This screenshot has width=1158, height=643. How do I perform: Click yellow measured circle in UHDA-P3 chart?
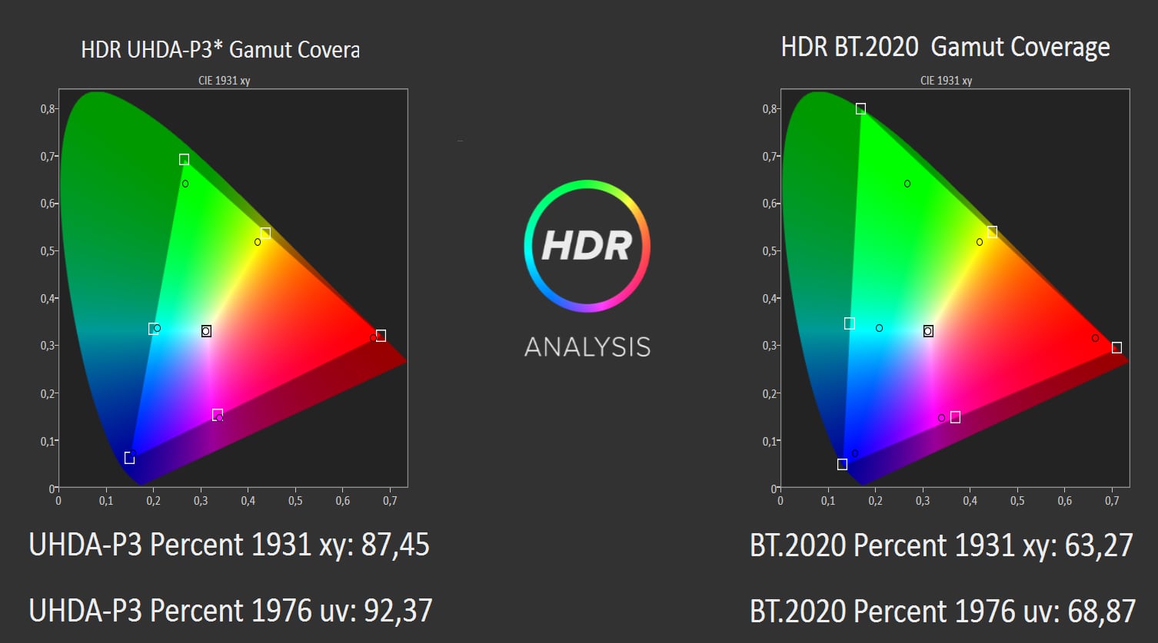[258, 242]
